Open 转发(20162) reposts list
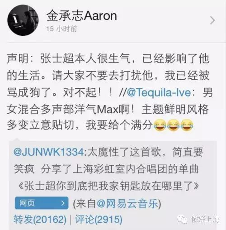Image resolution: width=226 pixels, height=230 pixels. click(x=40, y=219)
